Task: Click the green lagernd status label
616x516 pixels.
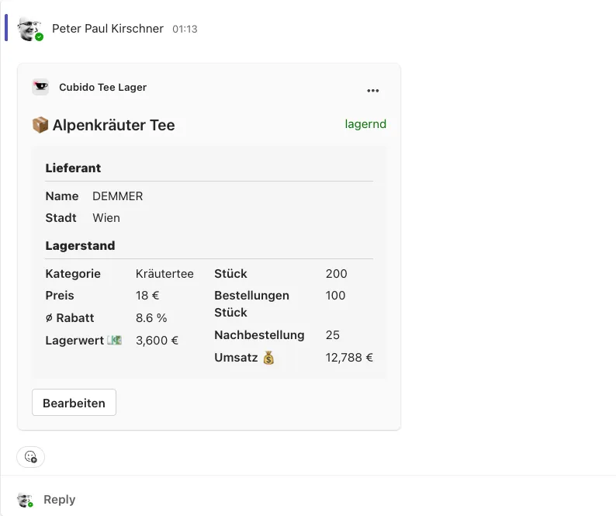Action: [365, 124]
